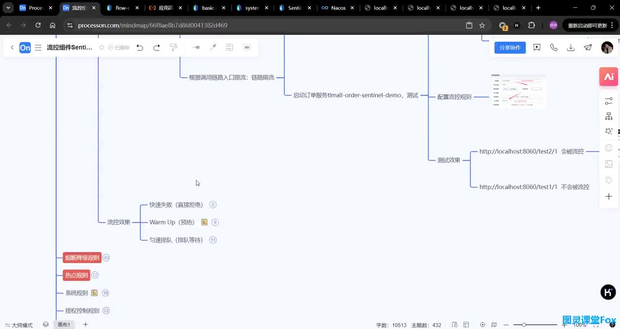Screen dimensions: 620x329
Task: Select the 启动订单服务tlmall-order-sentinel-demo node
Action: [356, 95]
